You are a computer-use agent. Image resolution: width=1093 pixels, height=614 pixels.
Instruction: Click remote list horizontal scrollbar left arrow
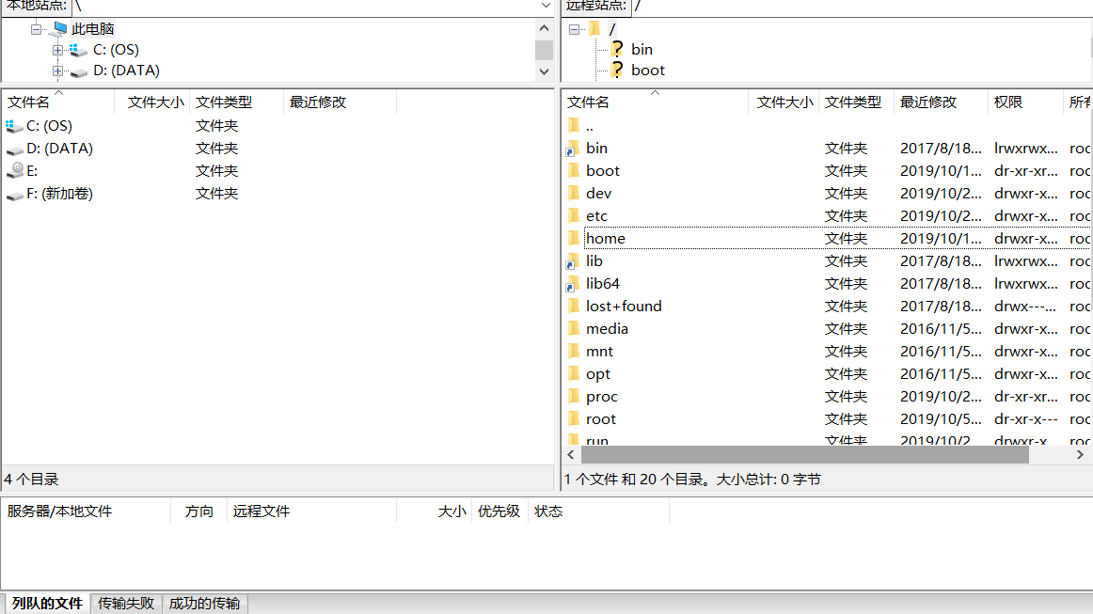(571, 454)
